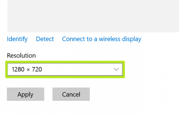Click the down-arrow icon beside 1280 × 720
Viewport: 179px width, 116px height.
click(x=116, y=69)
